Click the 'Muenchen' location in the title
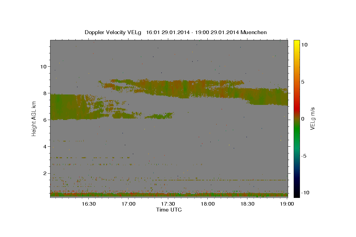 (254, 32)
